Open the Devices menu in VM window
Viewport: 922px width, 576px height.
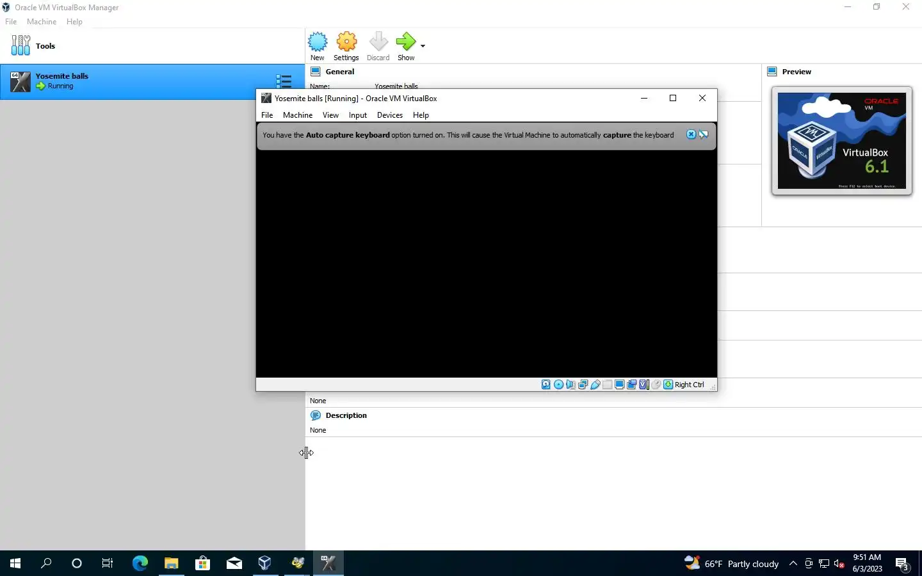coord(390,115)
